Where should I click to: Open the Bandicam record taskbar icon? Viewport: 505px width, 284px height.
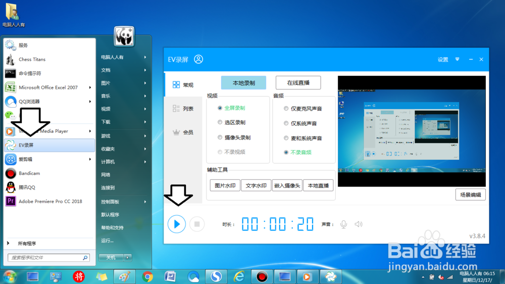(x=262, y=277)
